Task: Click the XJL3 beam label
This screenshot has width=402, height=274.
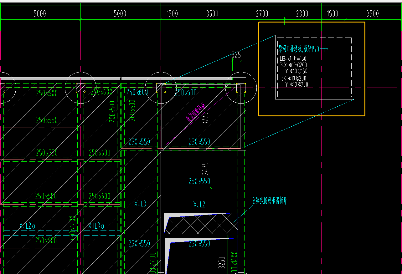Action: (140, 204)
